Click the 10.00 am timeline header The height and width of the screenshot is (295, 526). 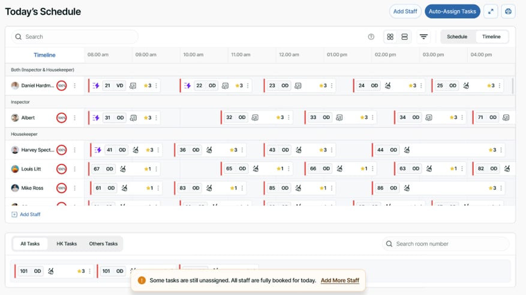193,54
